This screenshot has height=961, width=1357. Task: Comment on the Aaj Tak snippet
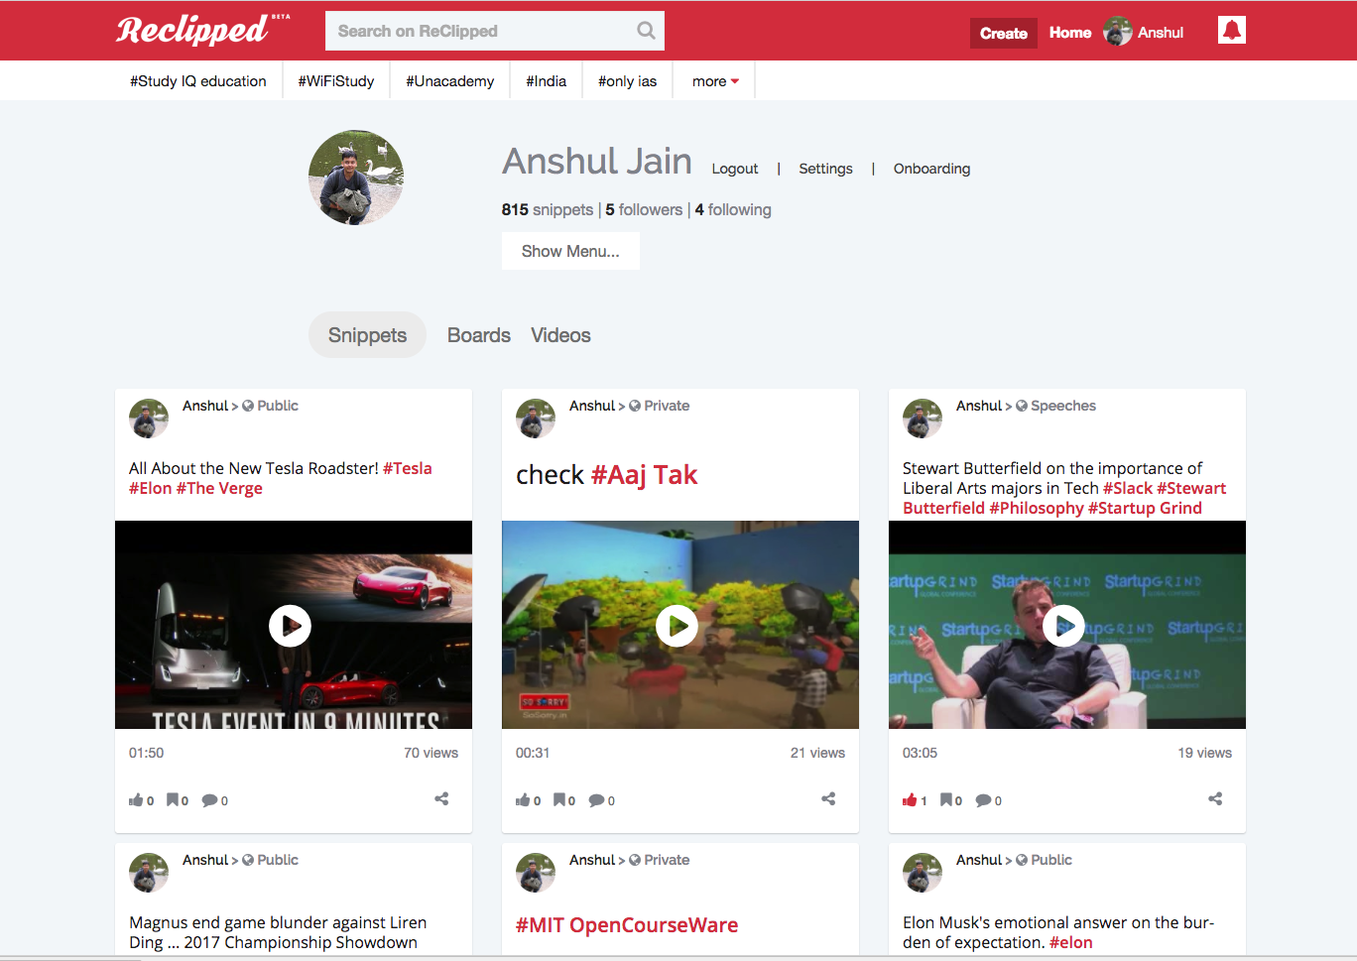click(x=596, y=800)
